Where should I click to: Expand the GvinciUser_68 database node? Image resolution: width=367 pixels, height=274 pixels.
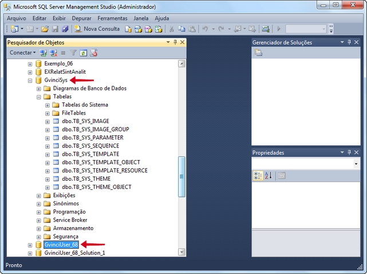pyautogui.click(x=30, y=245)
